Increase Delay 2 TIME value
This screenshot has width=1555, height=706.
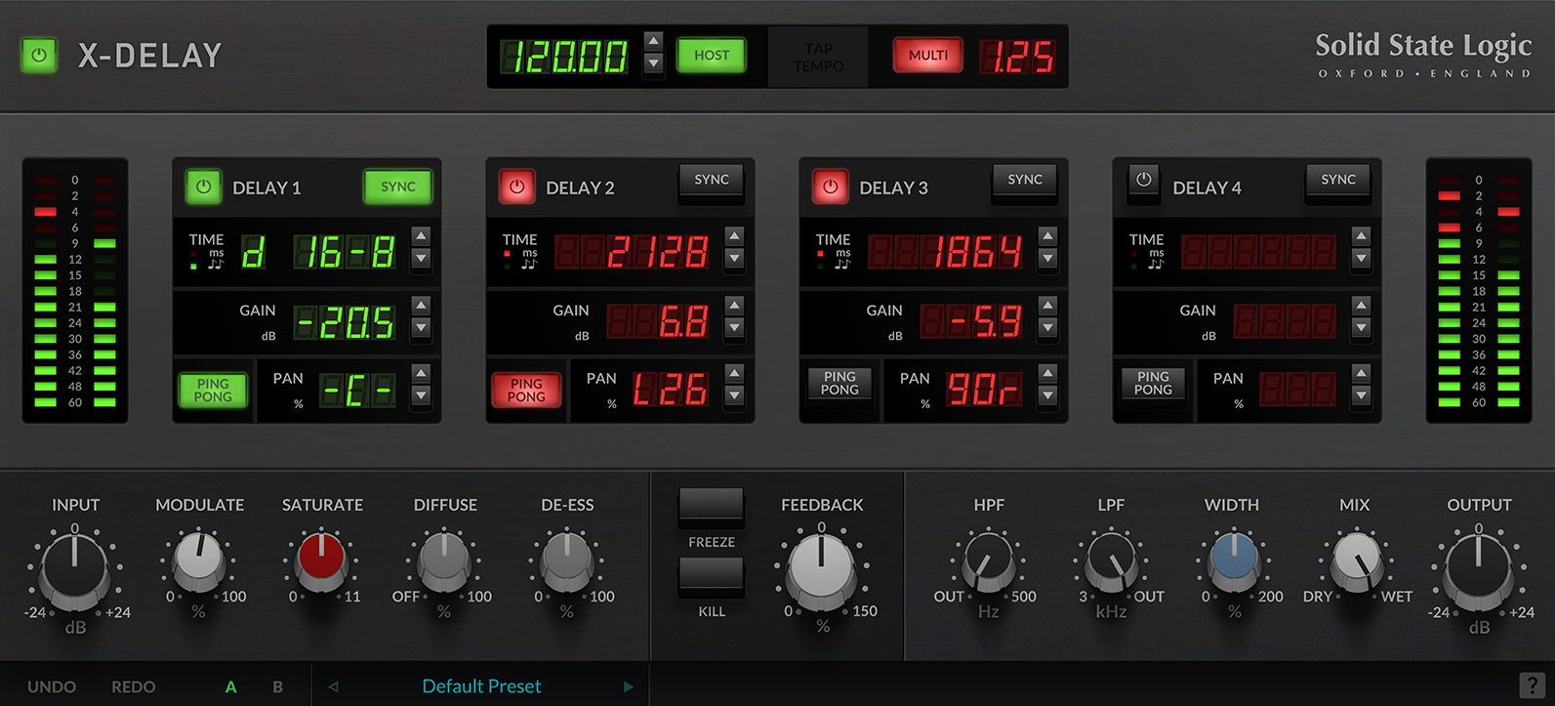click(734, 236)
